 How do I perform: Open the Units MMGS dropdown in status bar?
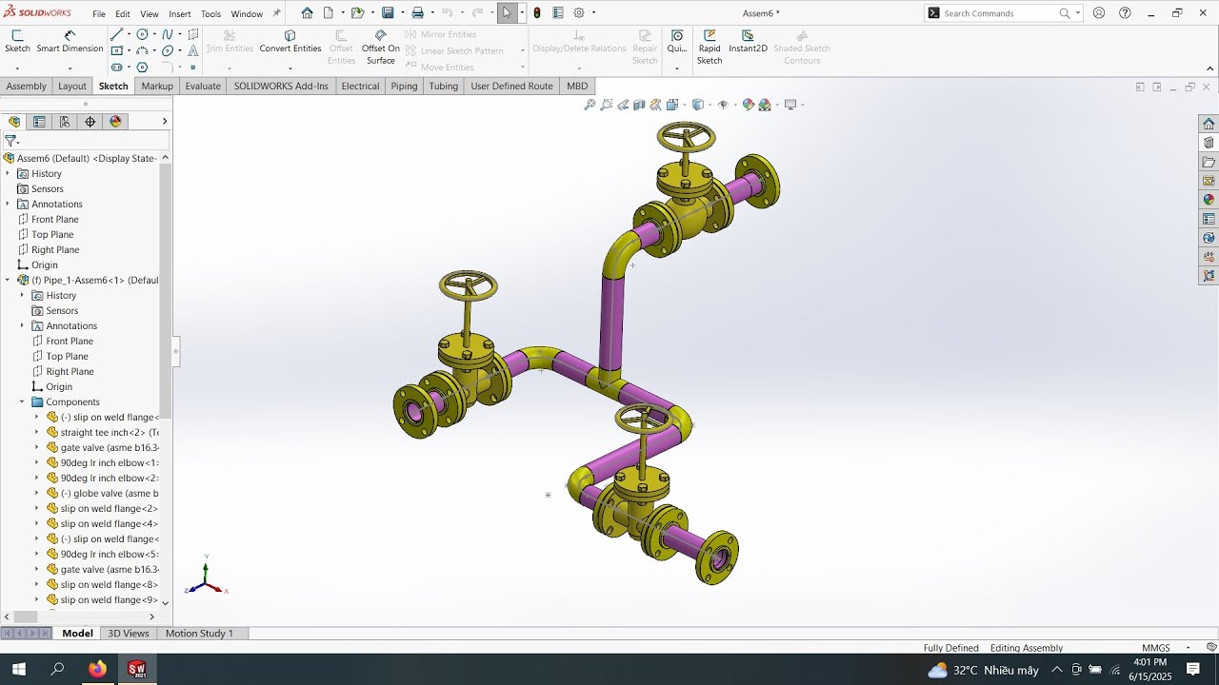click(x=1189, y=648)
